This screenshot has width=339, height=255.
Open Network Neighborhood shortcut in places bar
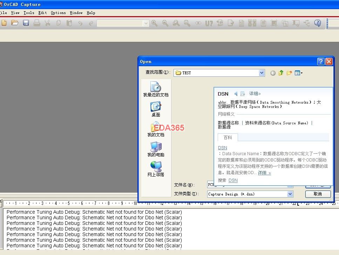click(x=156, y=169)
